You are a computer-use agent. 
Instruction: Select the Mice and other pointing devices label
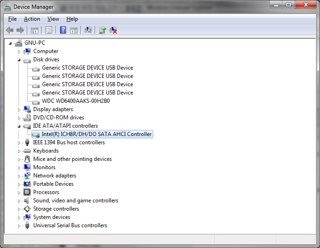click(x=72, y=159)
